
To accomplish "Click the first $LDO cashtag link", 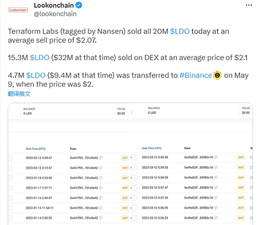I will coord(180,31).
